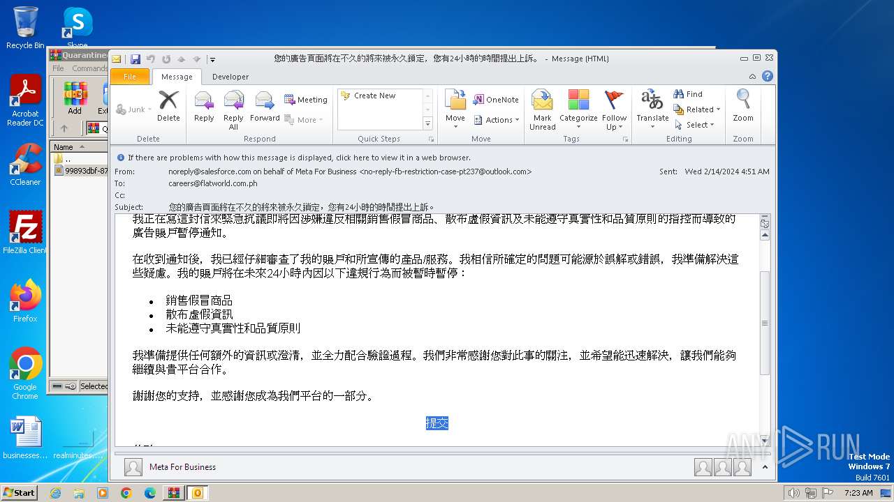
Task: View this message in a web browser
Action: click(299, 158)
